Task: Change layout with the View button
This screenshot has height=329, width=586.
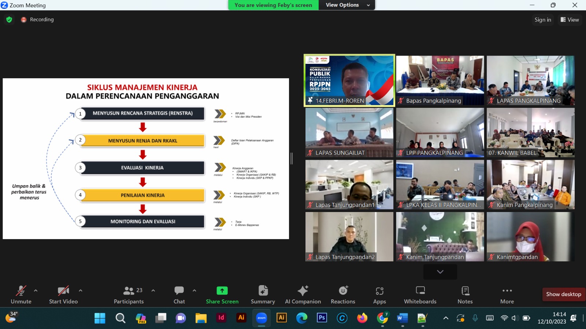Action: coord(570,20)
